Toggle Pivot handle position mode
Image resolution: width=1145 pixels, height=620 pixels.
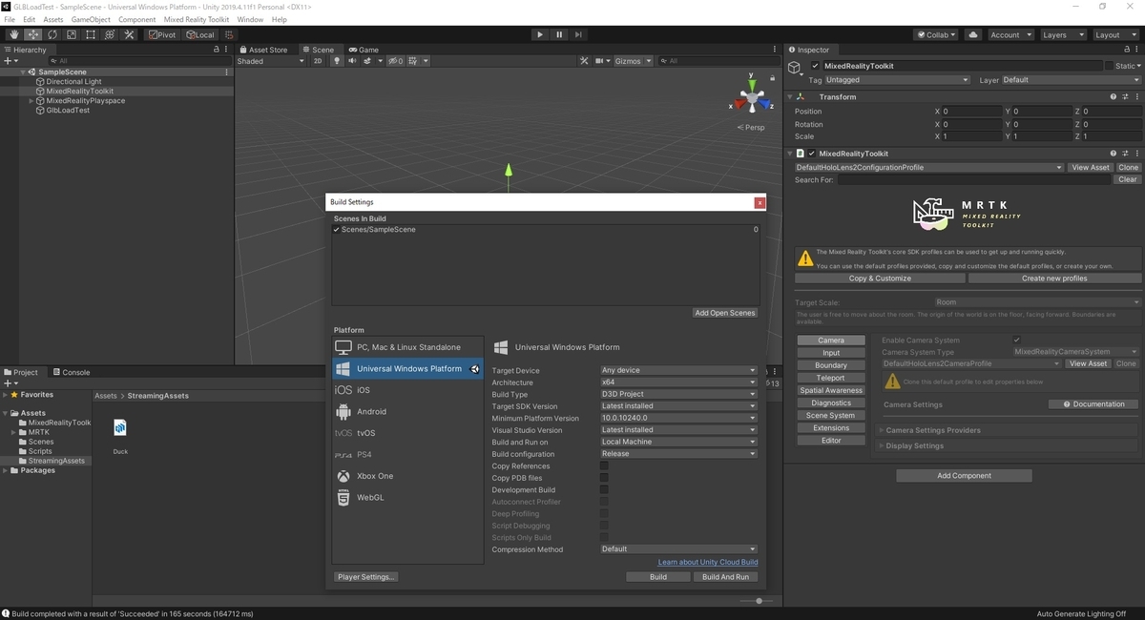point(162,34)
